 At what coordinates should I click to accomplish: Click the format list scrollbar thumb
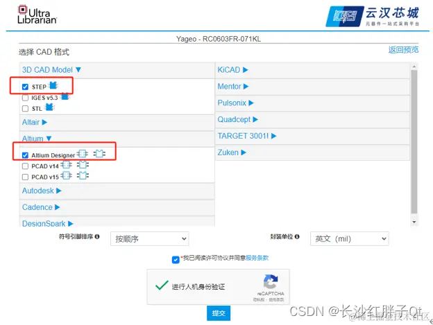tap(414, 142)
